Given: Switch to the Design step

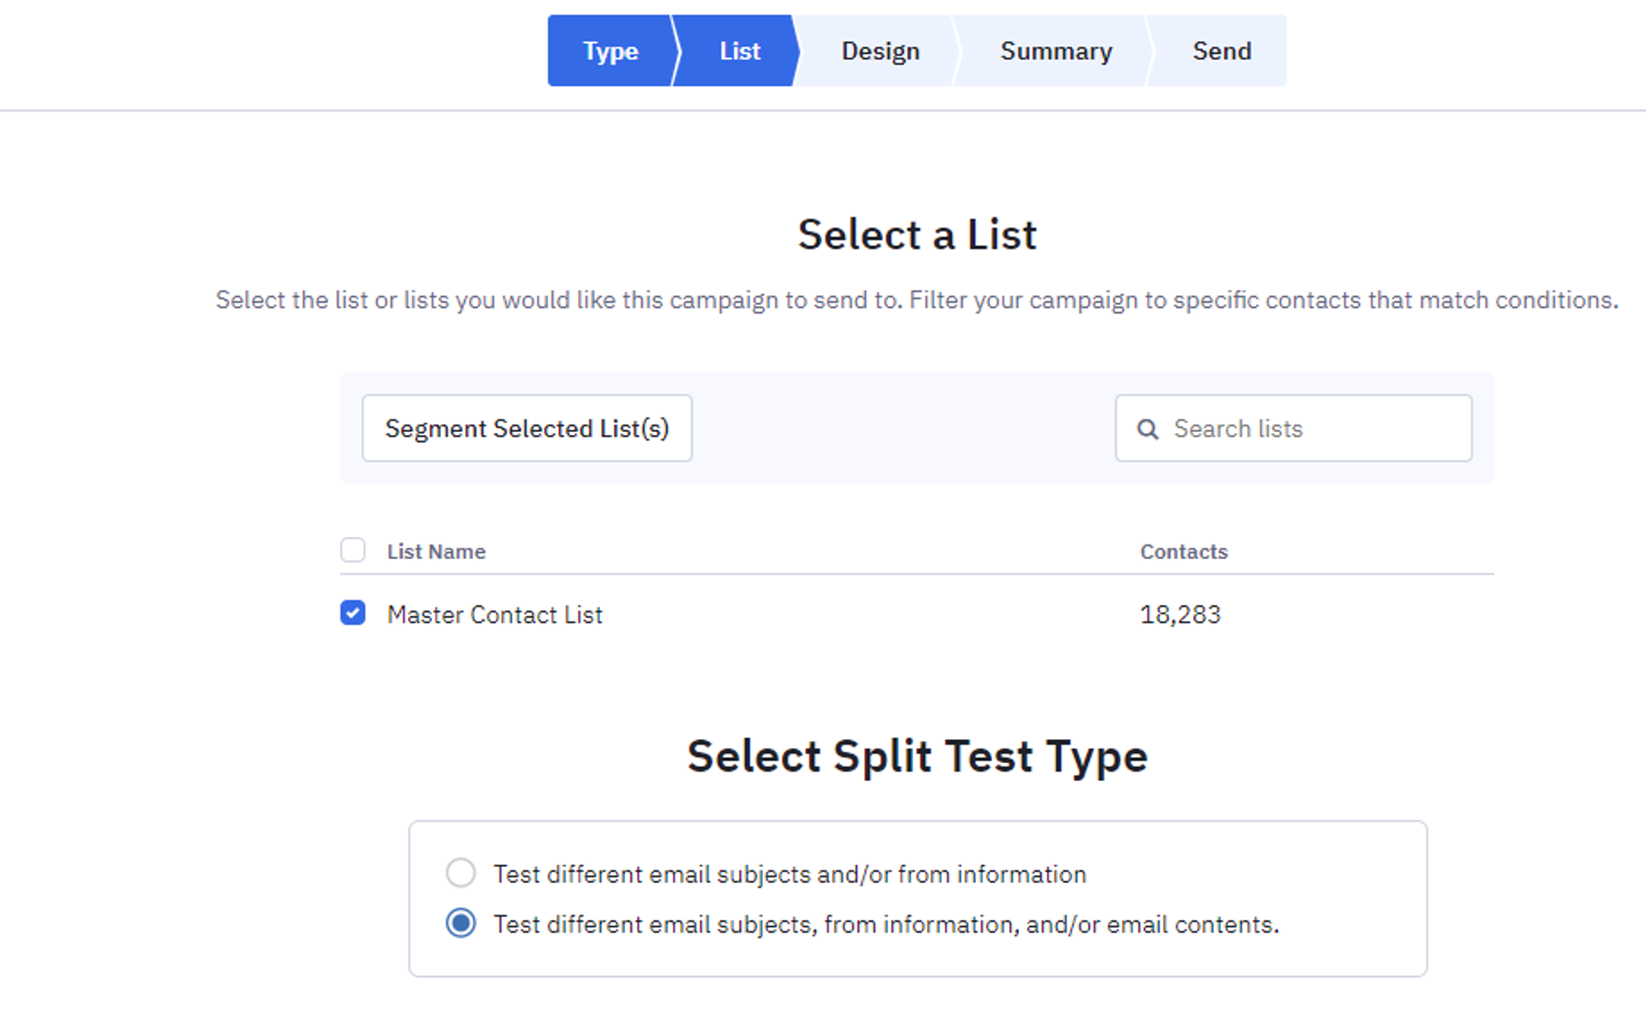Looking at the screenshot, I should pyautogui.click(x=880, y=51).
